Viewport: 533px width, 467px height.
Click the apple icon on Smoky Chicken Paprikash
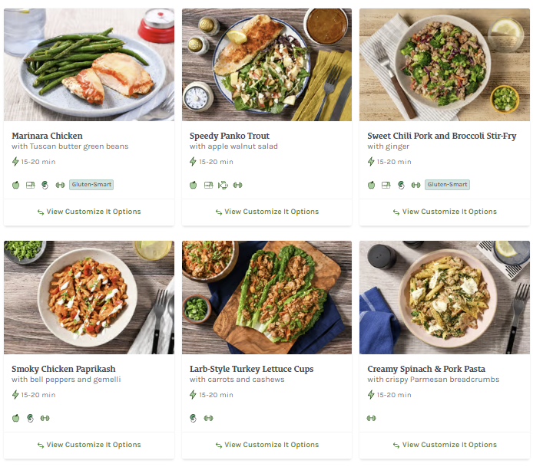(x=15, y=418)
